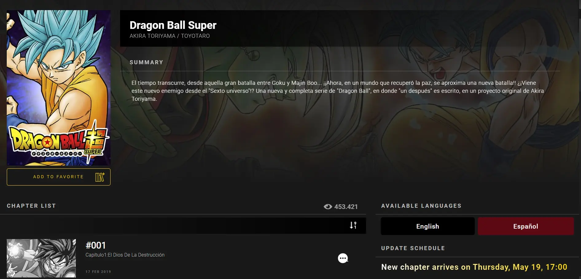
Task: Click the 453.421 view count
Action: (x=346, y=207)
